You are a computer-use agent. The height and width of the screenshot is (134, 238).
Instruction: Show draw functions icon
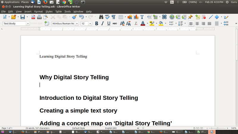point(226,17)
